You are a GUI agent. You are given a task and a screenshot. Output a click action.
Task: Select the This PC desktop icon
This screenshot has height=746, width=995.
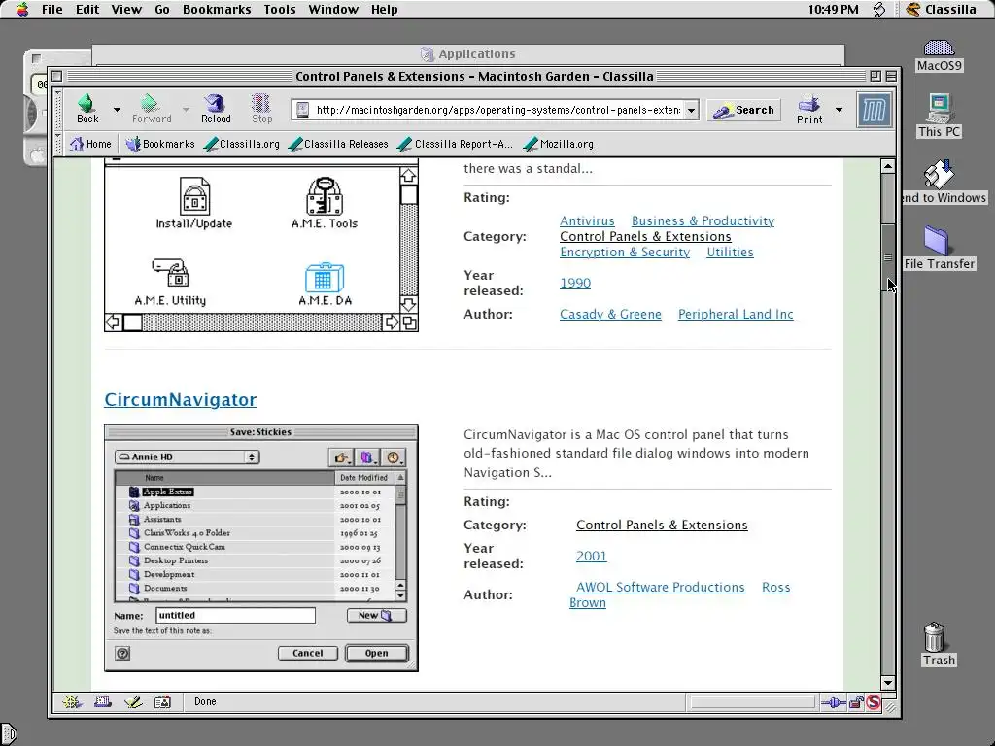point(940,117)
